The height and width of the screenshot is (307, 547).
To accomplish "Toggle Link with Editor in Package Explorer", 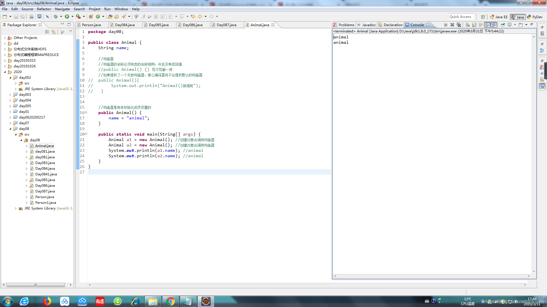I will tap(54, 32).
